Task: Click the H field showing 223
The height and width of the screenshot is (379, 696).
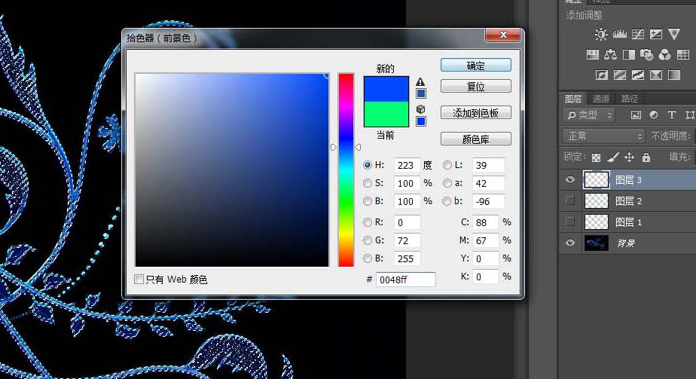Action: (x=407, y=165)
